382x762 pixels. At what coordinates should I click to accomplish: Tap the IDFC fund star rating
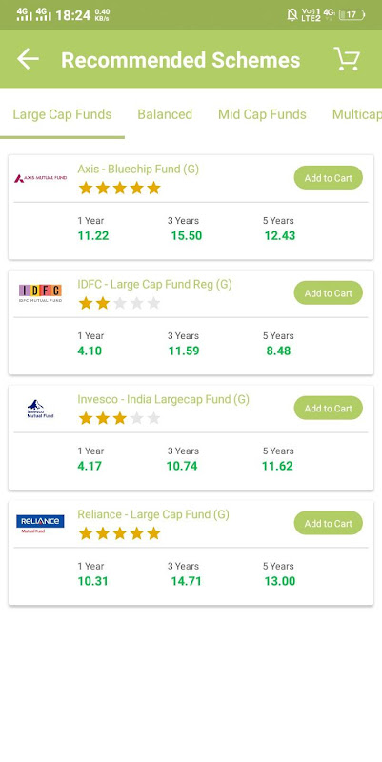[120, 303]
